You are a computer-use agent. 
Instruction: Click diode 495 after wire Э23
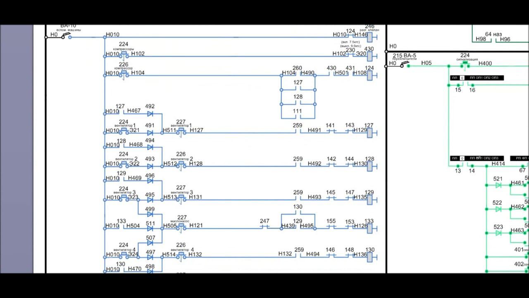pos(150,200)
